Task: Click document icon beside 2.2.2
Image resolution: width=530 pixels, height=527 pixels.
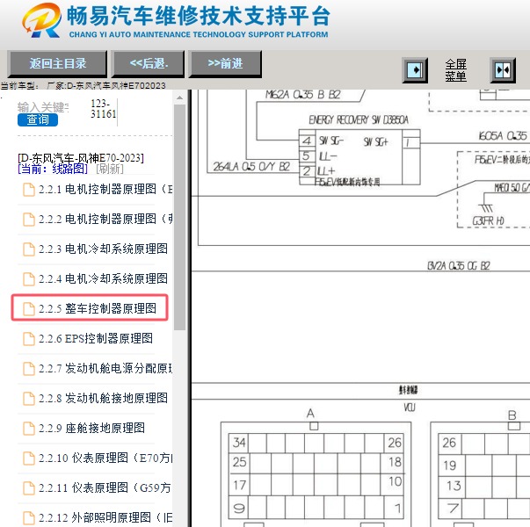Action: tap(29, 220)
